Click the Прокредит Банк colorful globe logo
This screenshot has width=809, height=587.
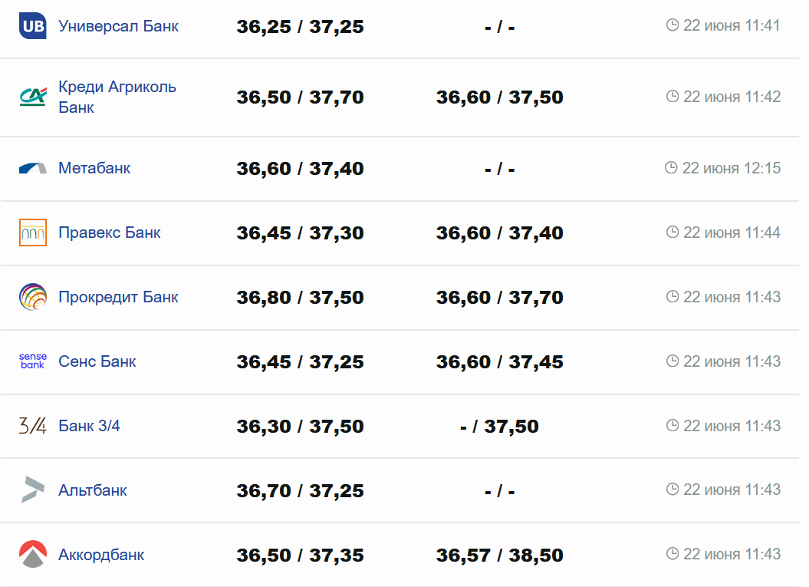coord(33,297)
